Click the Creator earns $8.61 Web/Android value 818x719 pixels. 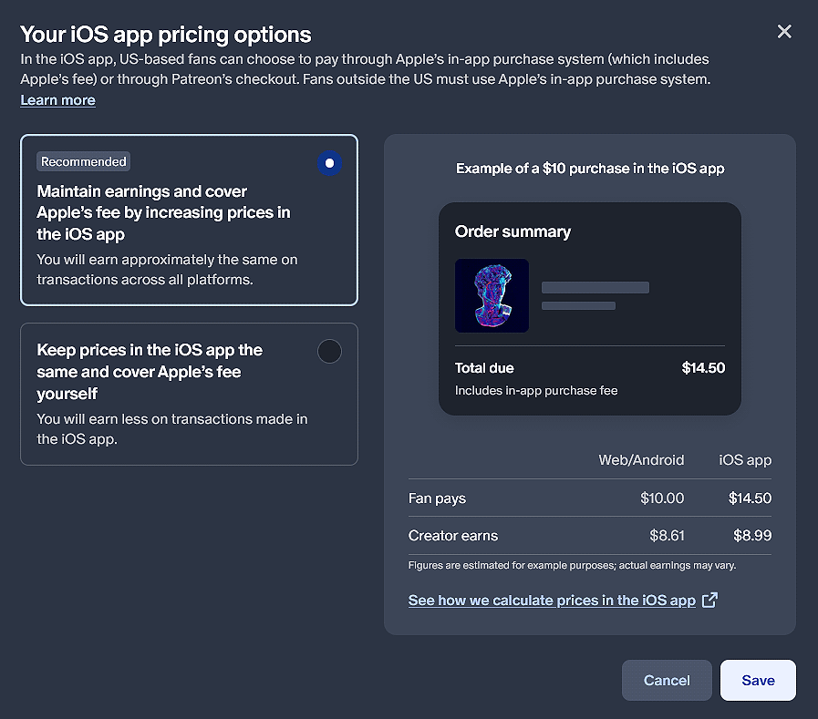pyautogui.click(x=667, y=536)
